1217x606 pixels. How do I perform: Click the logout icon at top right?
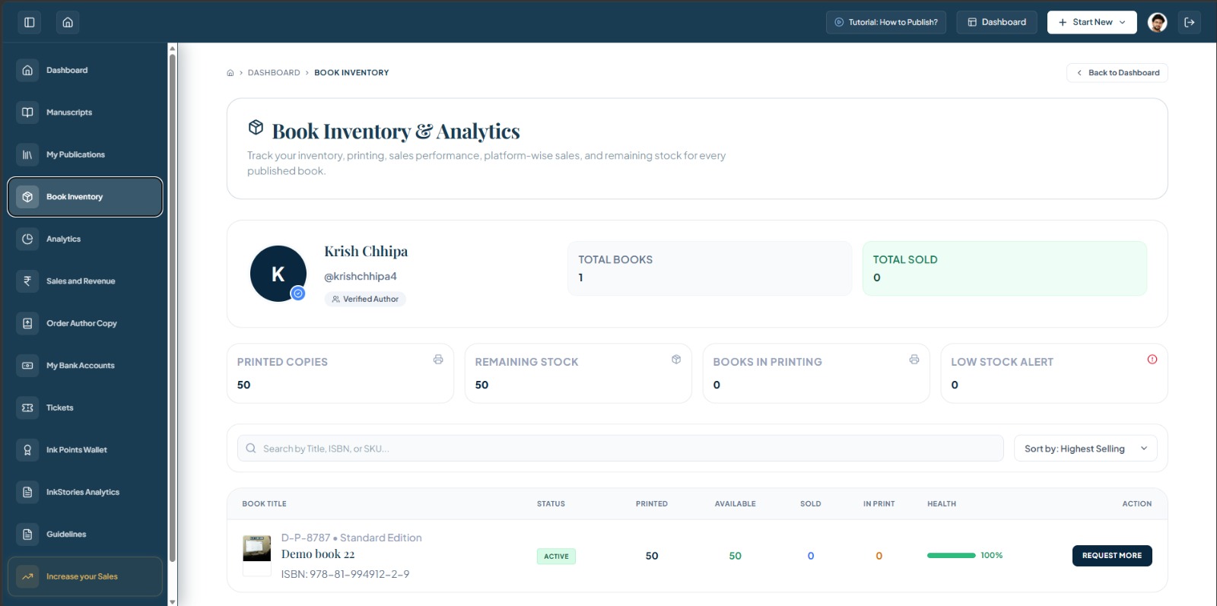pos(1190,22)
